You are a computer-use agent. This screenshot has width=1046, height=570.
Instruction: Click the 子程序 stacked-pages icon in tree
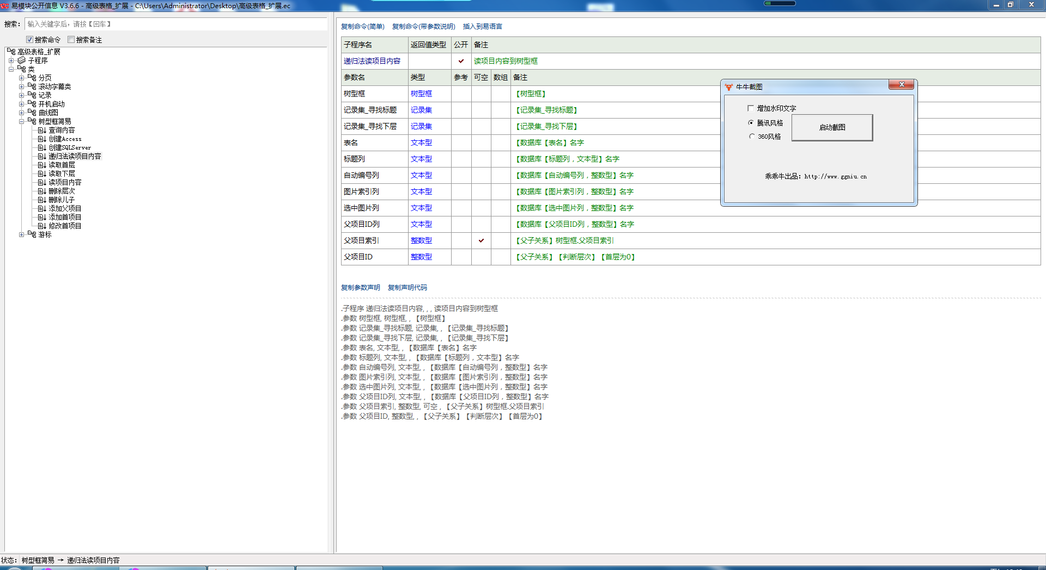point(22,60)
